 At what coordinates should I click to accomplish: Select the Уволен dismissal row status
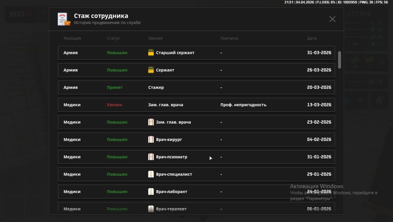tap(114, 105)
